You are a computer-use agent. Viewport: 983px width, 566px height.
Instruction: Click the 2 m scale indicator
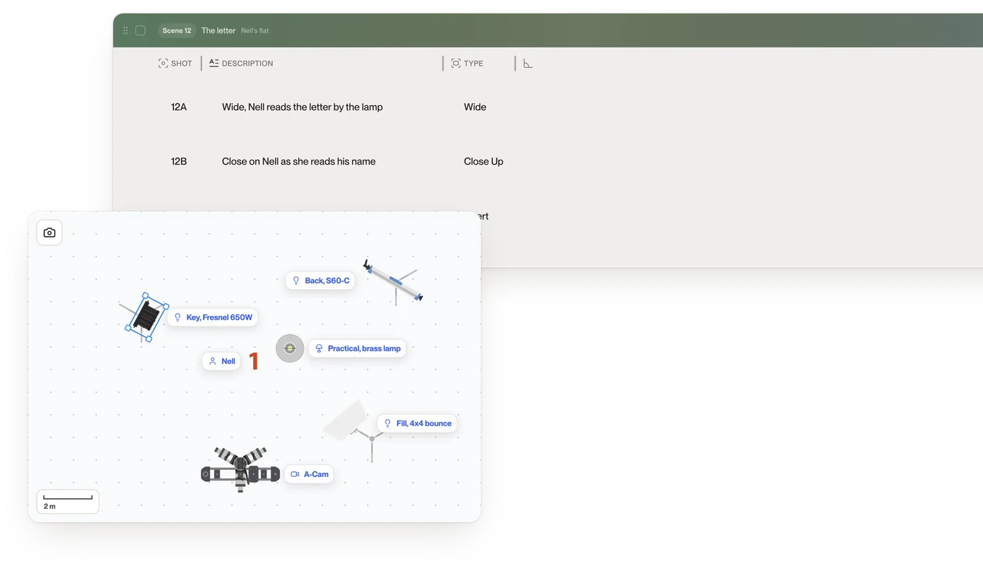coord(68,502)
